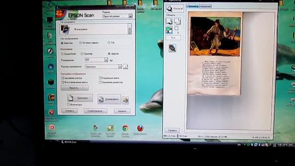The width and height of the screenshot is (295, 166).
Task: Click the Все all marquees button
Action: coord(173,38)
